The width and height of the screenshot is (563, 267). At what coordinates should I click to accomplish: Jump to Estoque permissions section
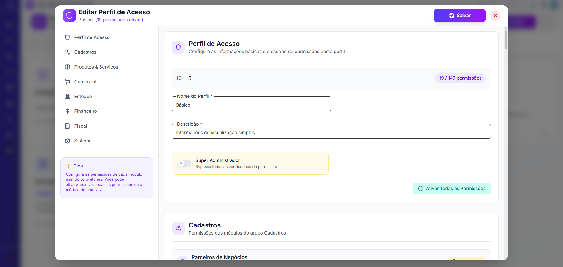coord(107,96)
